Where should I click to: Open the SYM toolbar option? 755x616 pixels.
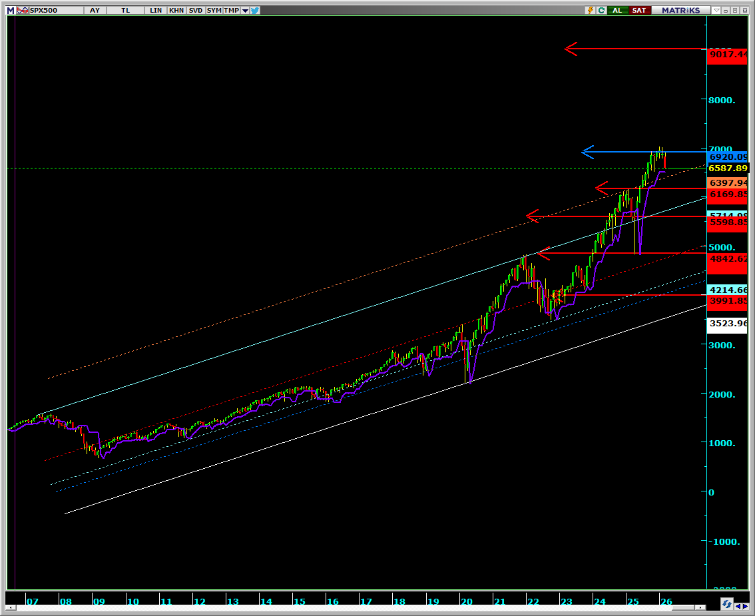click(214, 10)
